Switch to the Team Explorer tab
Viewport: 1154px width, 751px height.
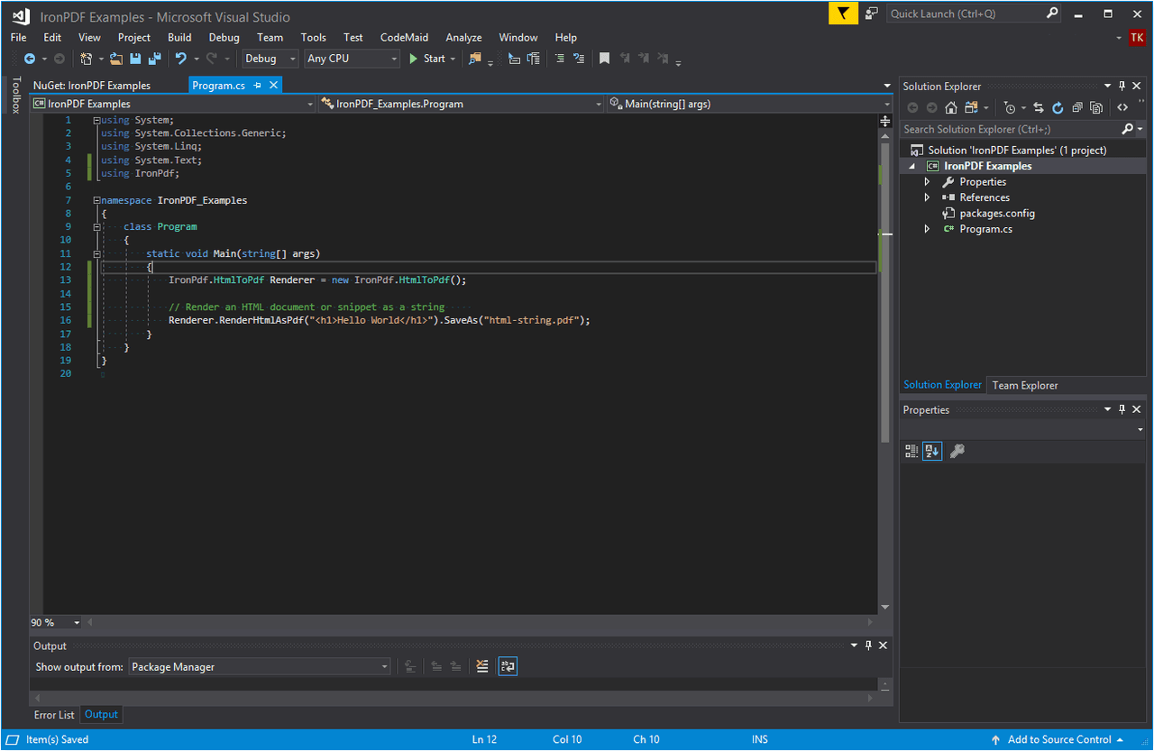point(1025,385)
